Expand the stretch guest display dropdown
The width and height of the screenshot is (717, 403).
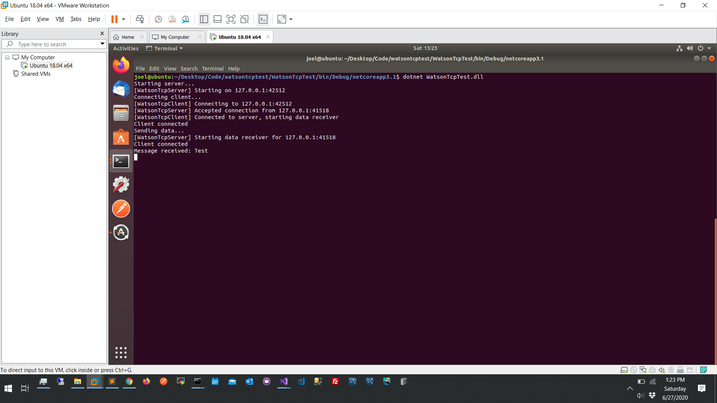coord(291,19)
